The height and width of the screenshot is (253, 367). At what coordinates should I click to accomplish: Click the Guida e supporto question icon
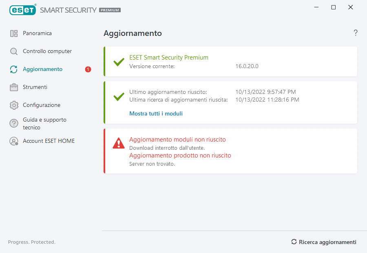14,123
